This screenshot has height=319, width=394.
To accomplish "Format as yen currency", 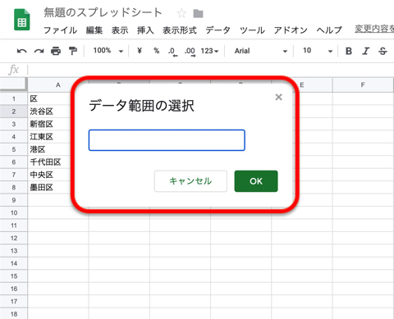I will click(140, 51).
